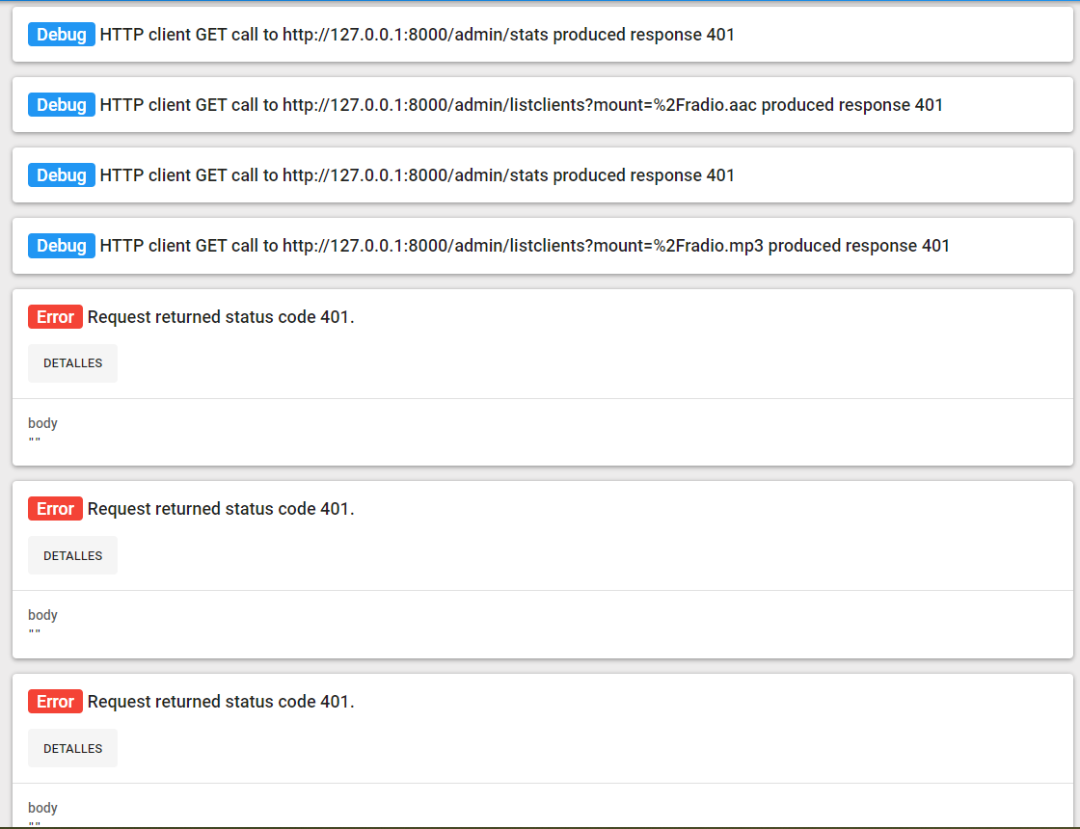Click the Debug badge on the radio.aac listclients entry
This screenshot has width=1080, height=829.
pos(61,104)
